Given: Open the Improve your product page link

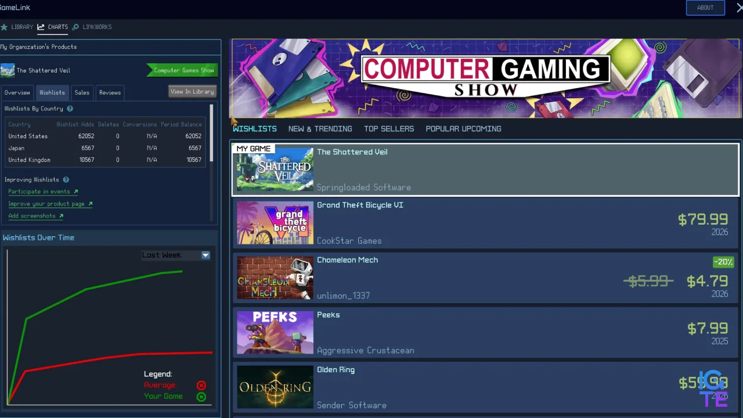Looking at the screenshot, I should [x=46, y=204].
